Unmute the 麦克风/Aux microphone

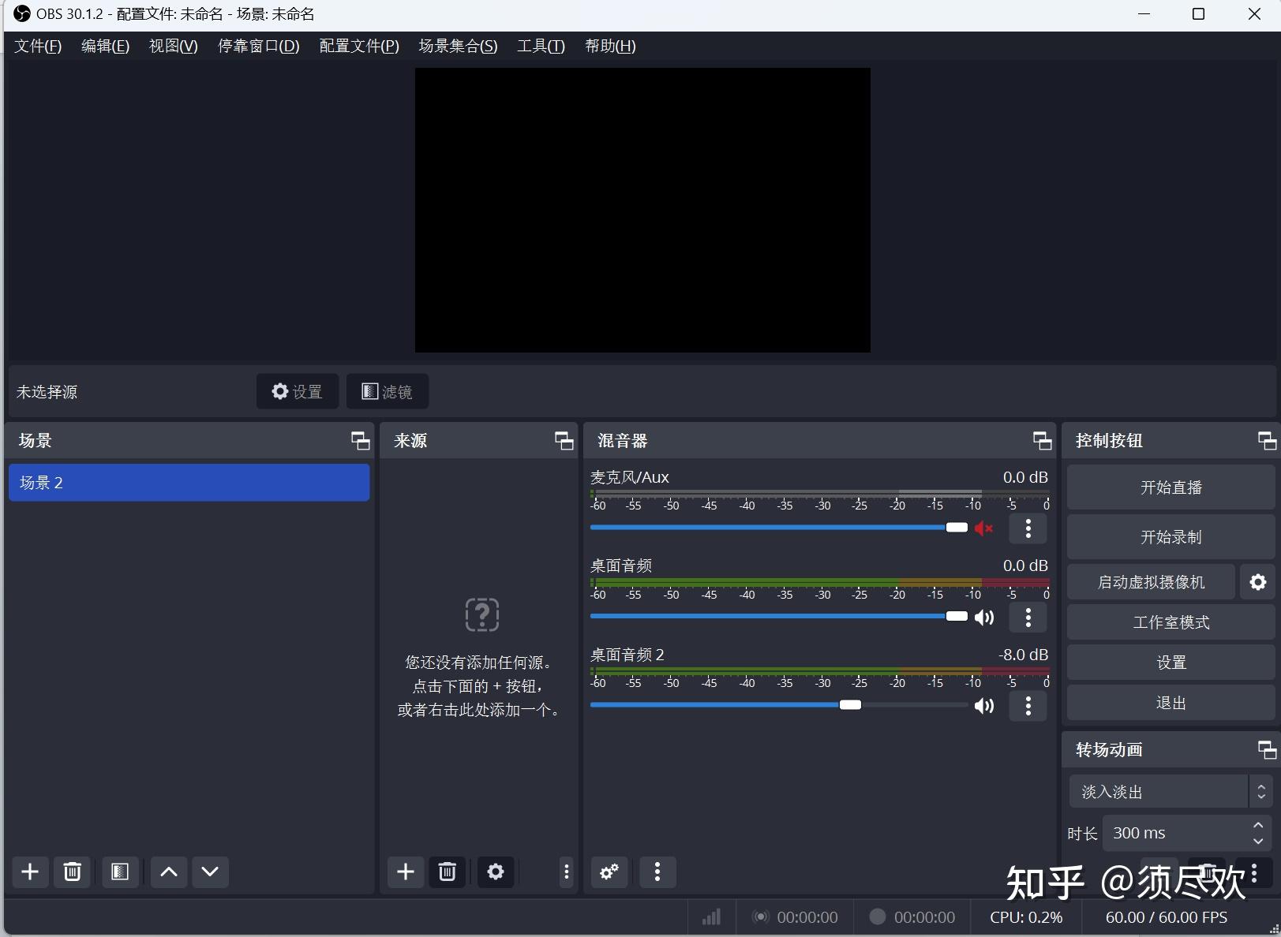tap(983, 528)
